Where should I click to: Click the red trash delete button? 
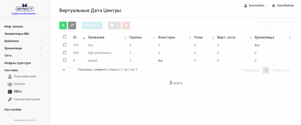pyautogui.click(x=126, y=25)
